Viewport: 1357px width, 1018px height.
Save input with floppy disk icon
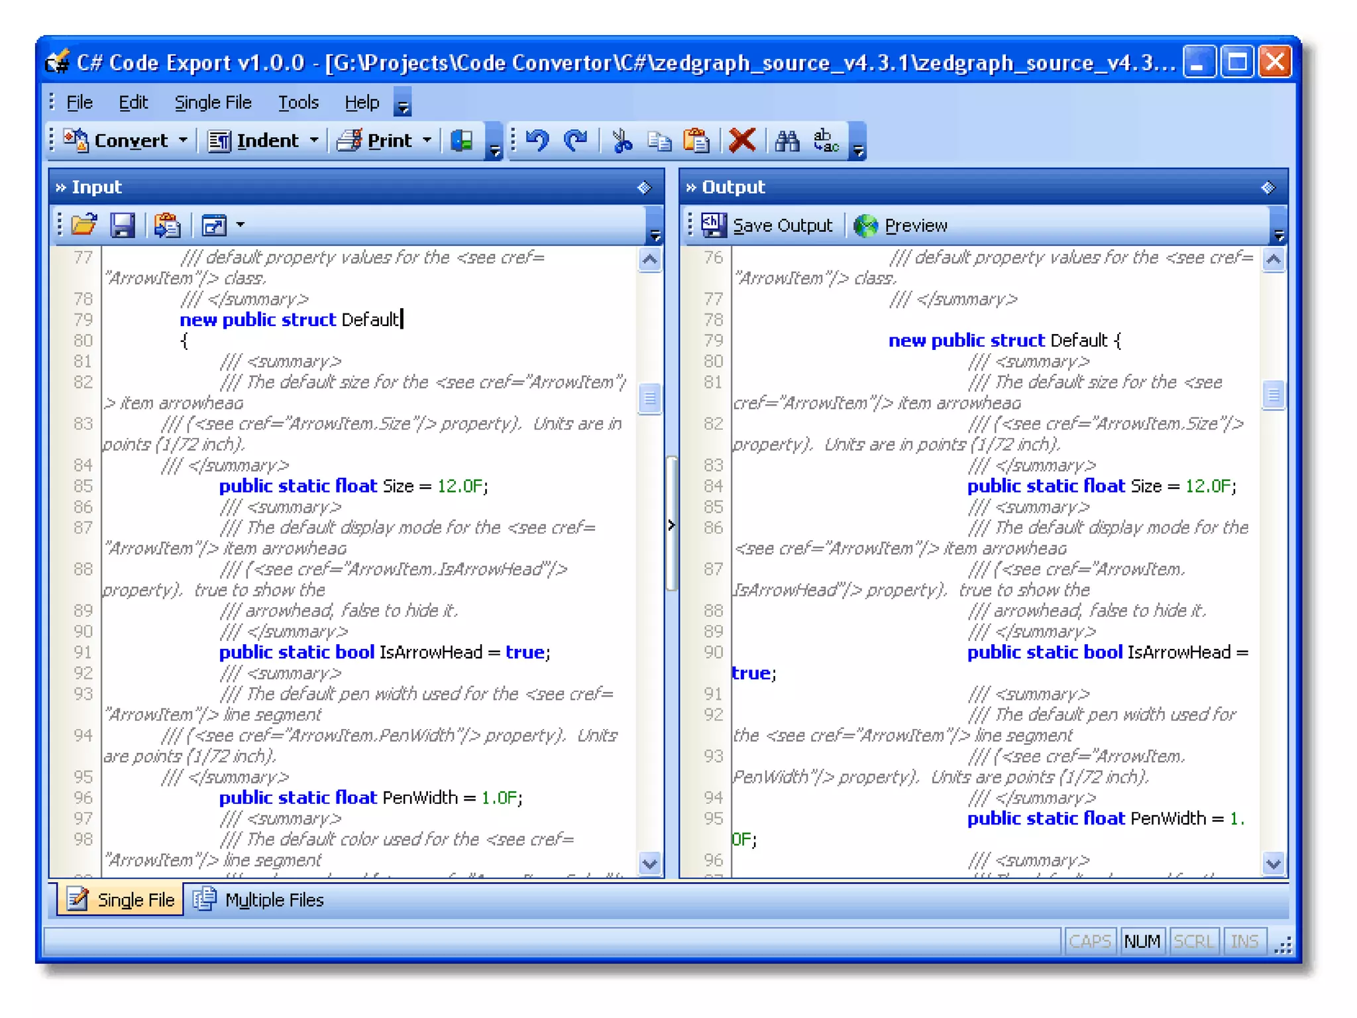pyautogui.click(x=122, y=225)
